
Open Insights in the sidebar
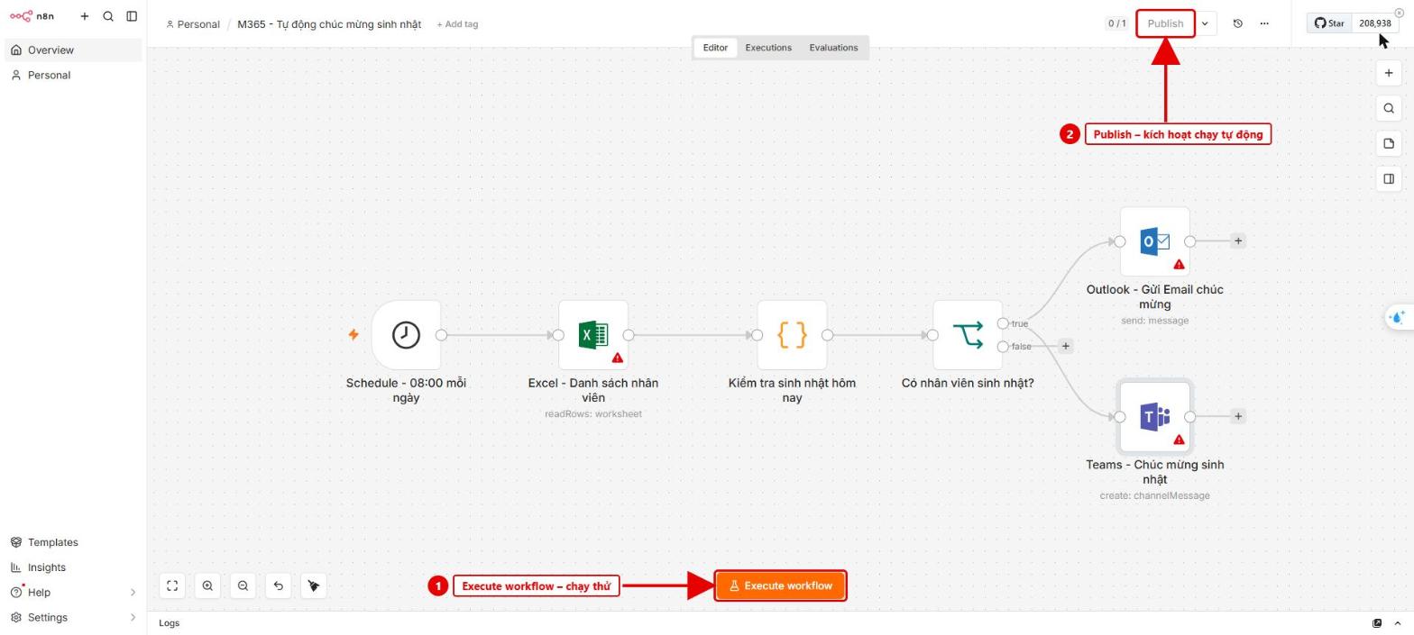point(73,567)
